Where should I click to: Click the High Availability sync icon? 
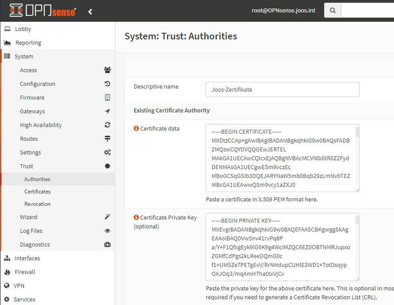(107, 125)
